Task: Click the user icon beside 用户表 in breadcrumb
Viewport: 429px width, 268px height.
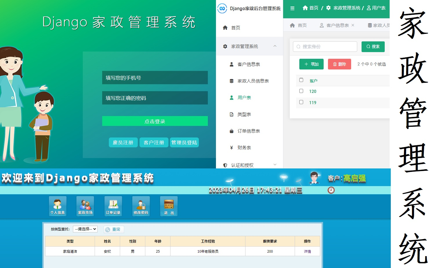Action: click(369, 8)
